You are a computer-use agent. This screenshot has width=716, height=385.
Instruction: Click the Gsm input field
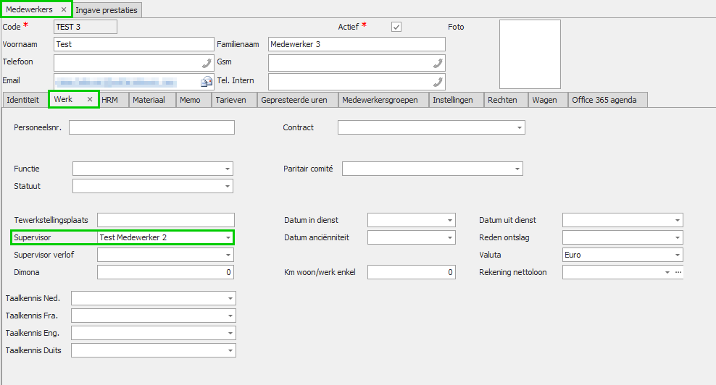(x=357, y=63)
